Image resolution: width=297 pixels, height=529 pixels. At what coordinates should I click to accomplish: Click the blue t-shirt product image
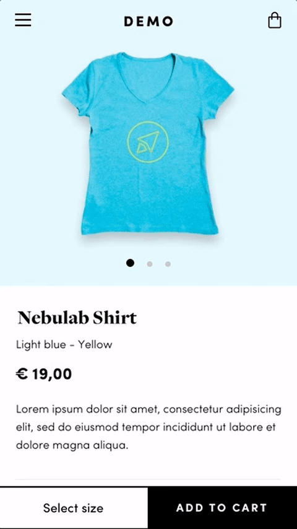click(148, 143)
